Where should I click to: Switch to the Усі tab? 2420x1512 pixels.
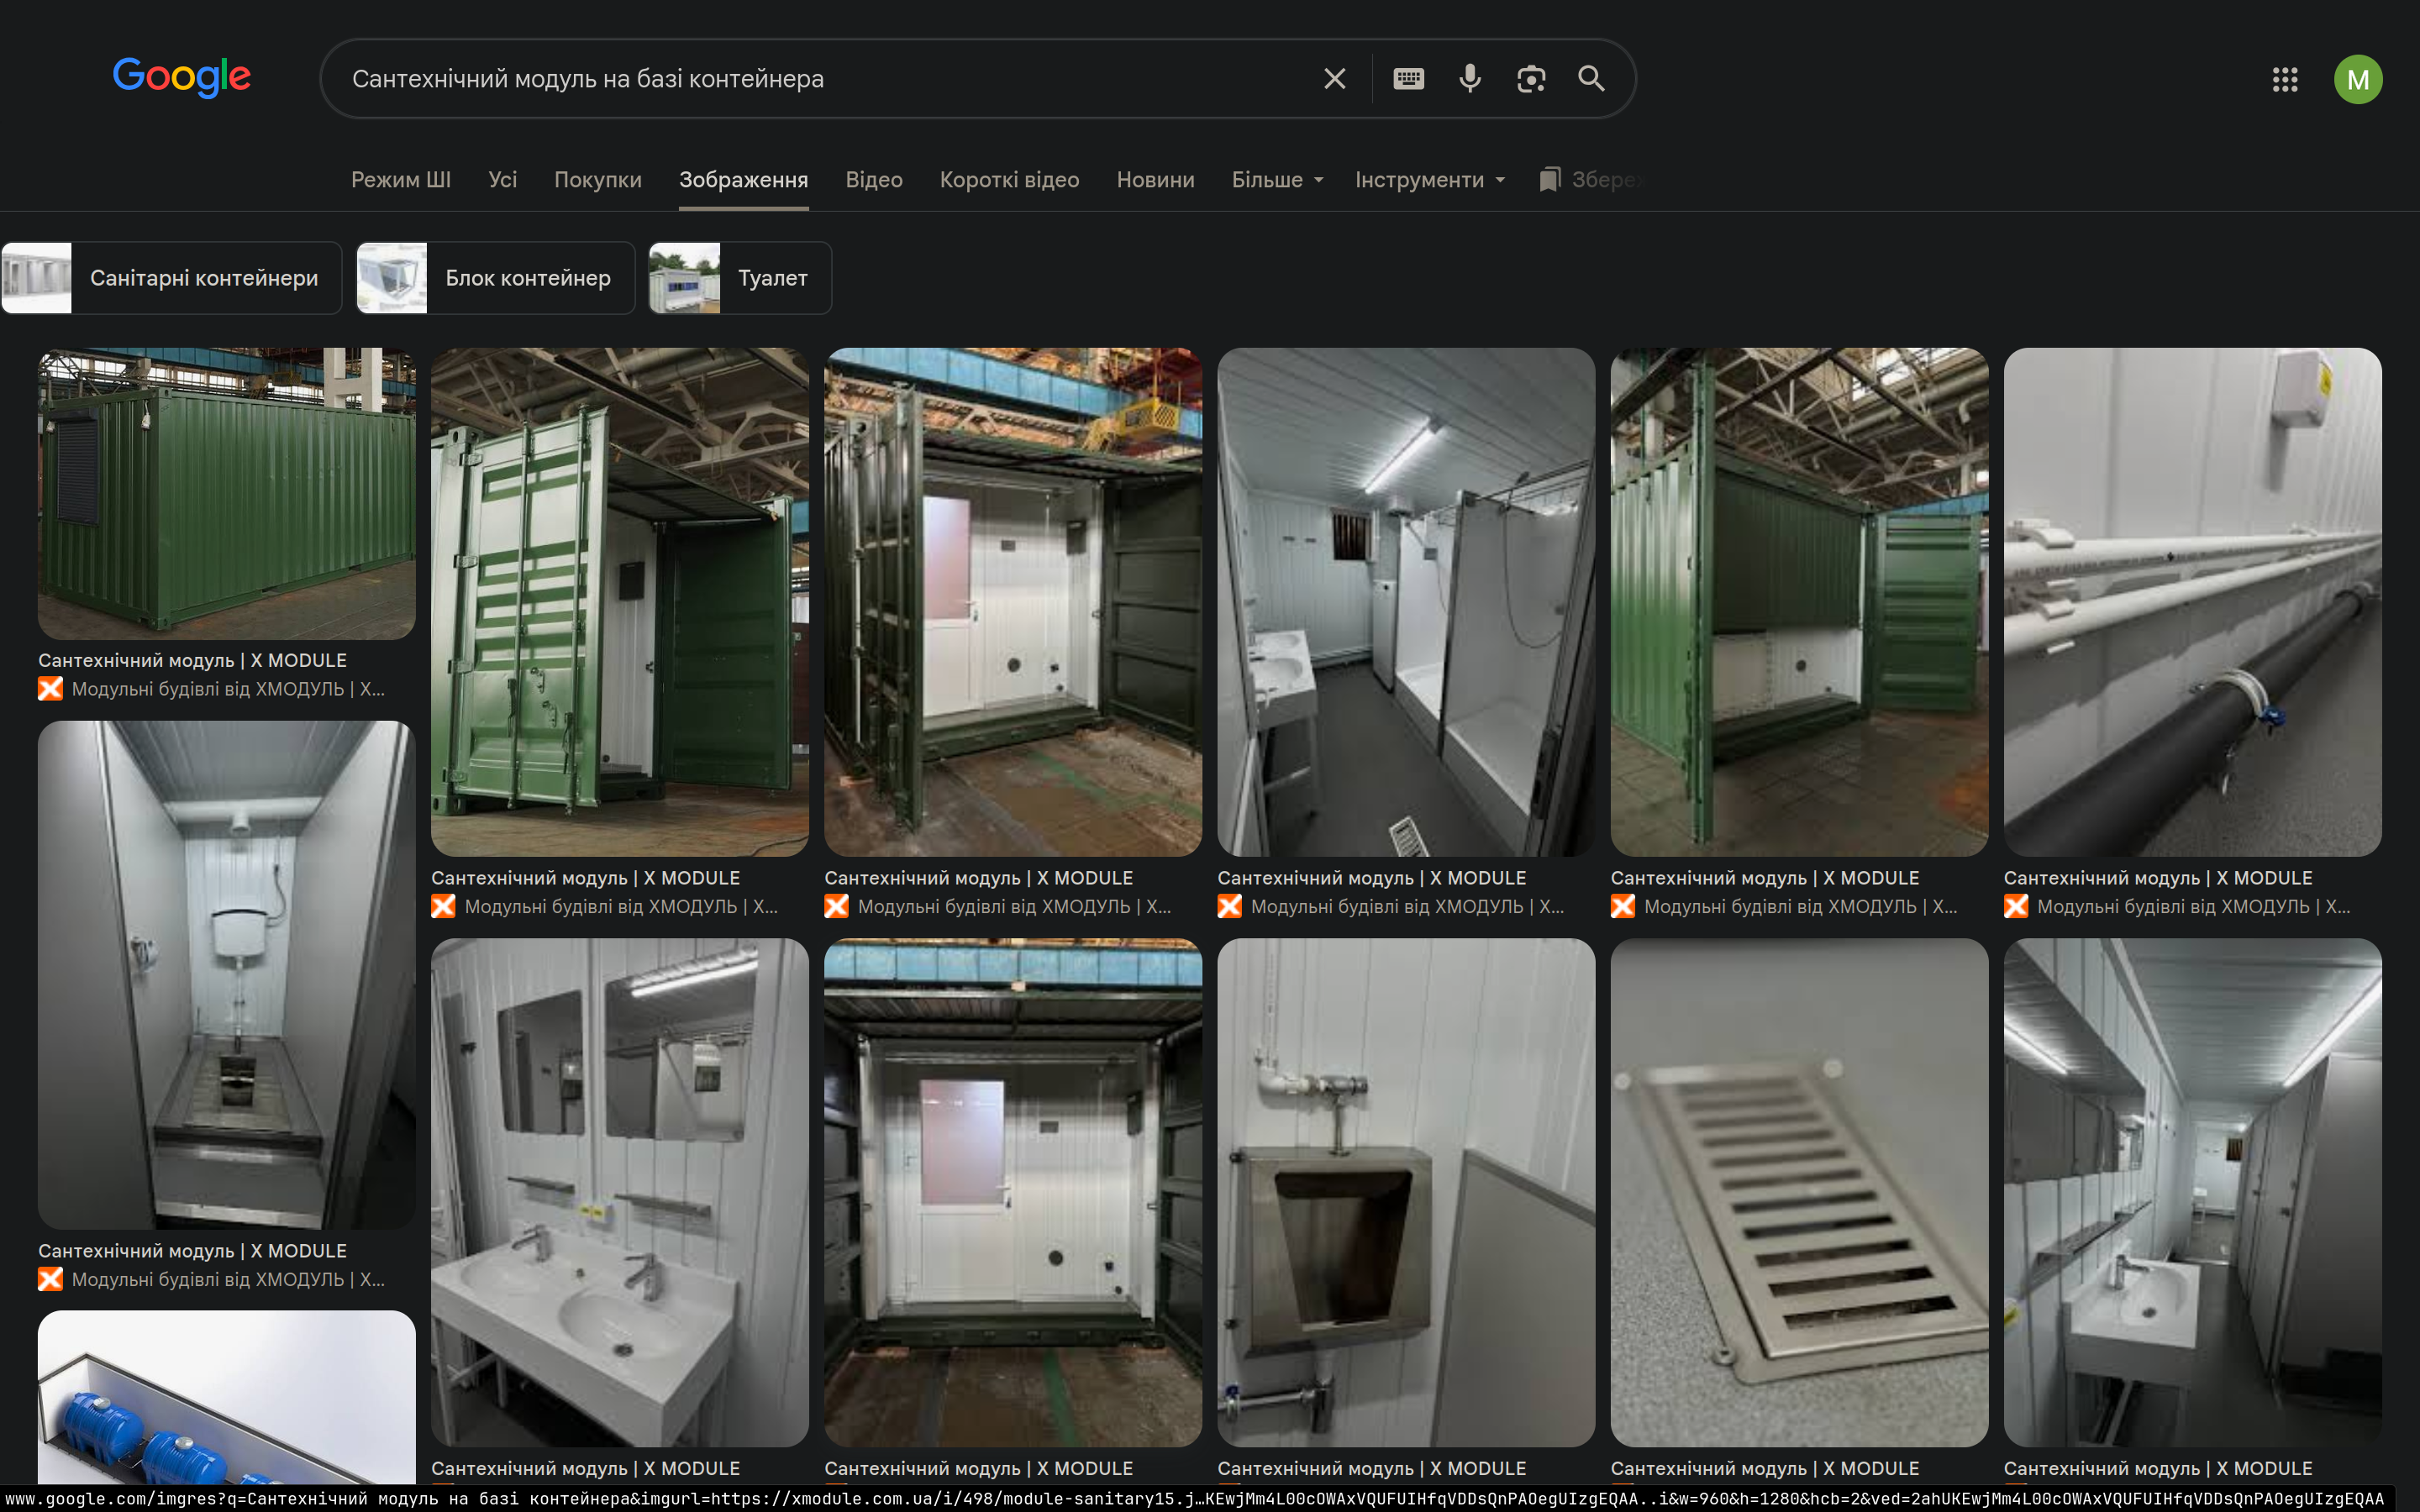pos(503,180)
